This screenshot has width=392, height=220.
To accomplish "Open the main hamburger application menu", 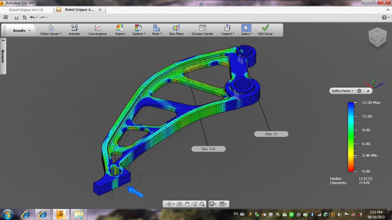I will (x=6, y=17).
